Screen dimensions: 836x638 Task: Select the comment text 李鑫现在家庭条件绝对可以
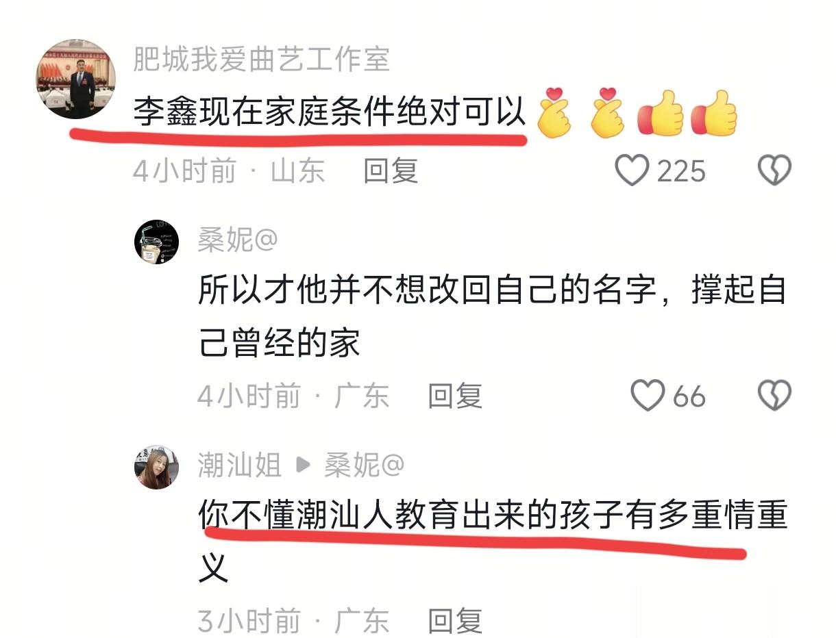point(329,112)
